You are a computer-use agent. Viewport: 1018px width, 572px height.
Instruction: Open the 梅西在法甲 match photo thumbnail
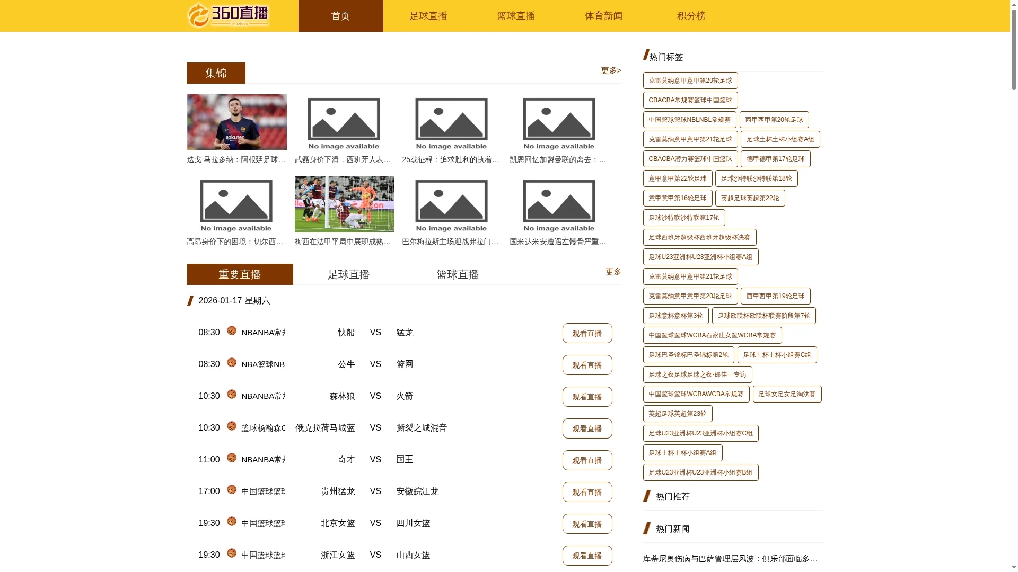click(344, 204)
